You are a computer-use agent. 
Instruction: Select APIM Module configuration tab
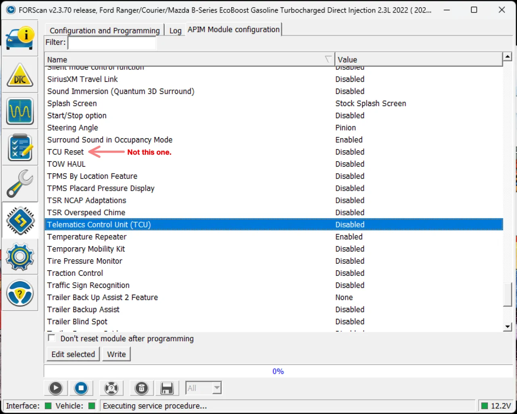pos(234,29)
